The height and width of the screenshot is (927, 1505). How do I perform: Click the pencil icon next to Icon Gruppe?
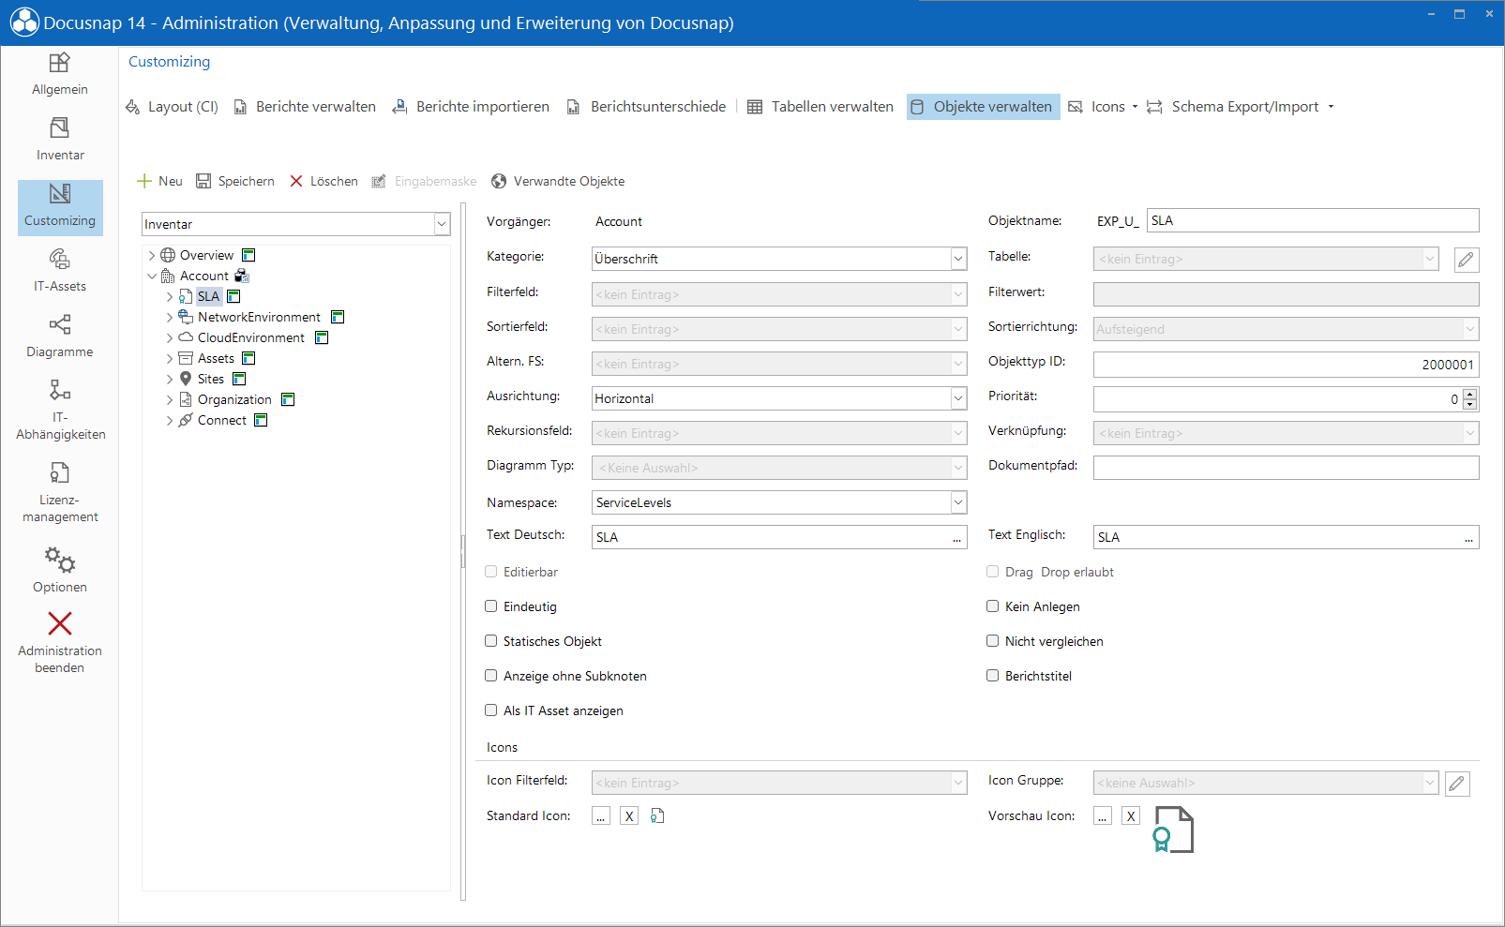point(1457,784)
